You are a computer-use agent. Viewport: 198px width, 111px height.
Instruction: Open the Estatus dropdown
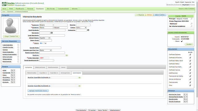click(x=81, y=27)
